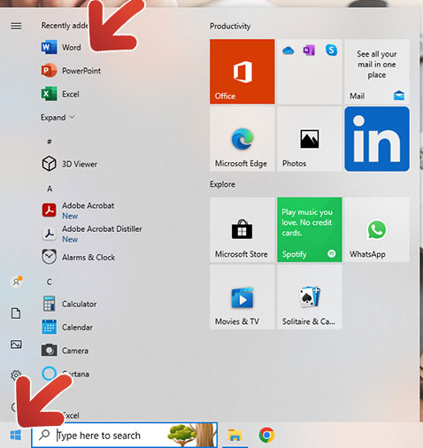Select the A letter group header
Viewport: 423px width, 448px height.
50,189
